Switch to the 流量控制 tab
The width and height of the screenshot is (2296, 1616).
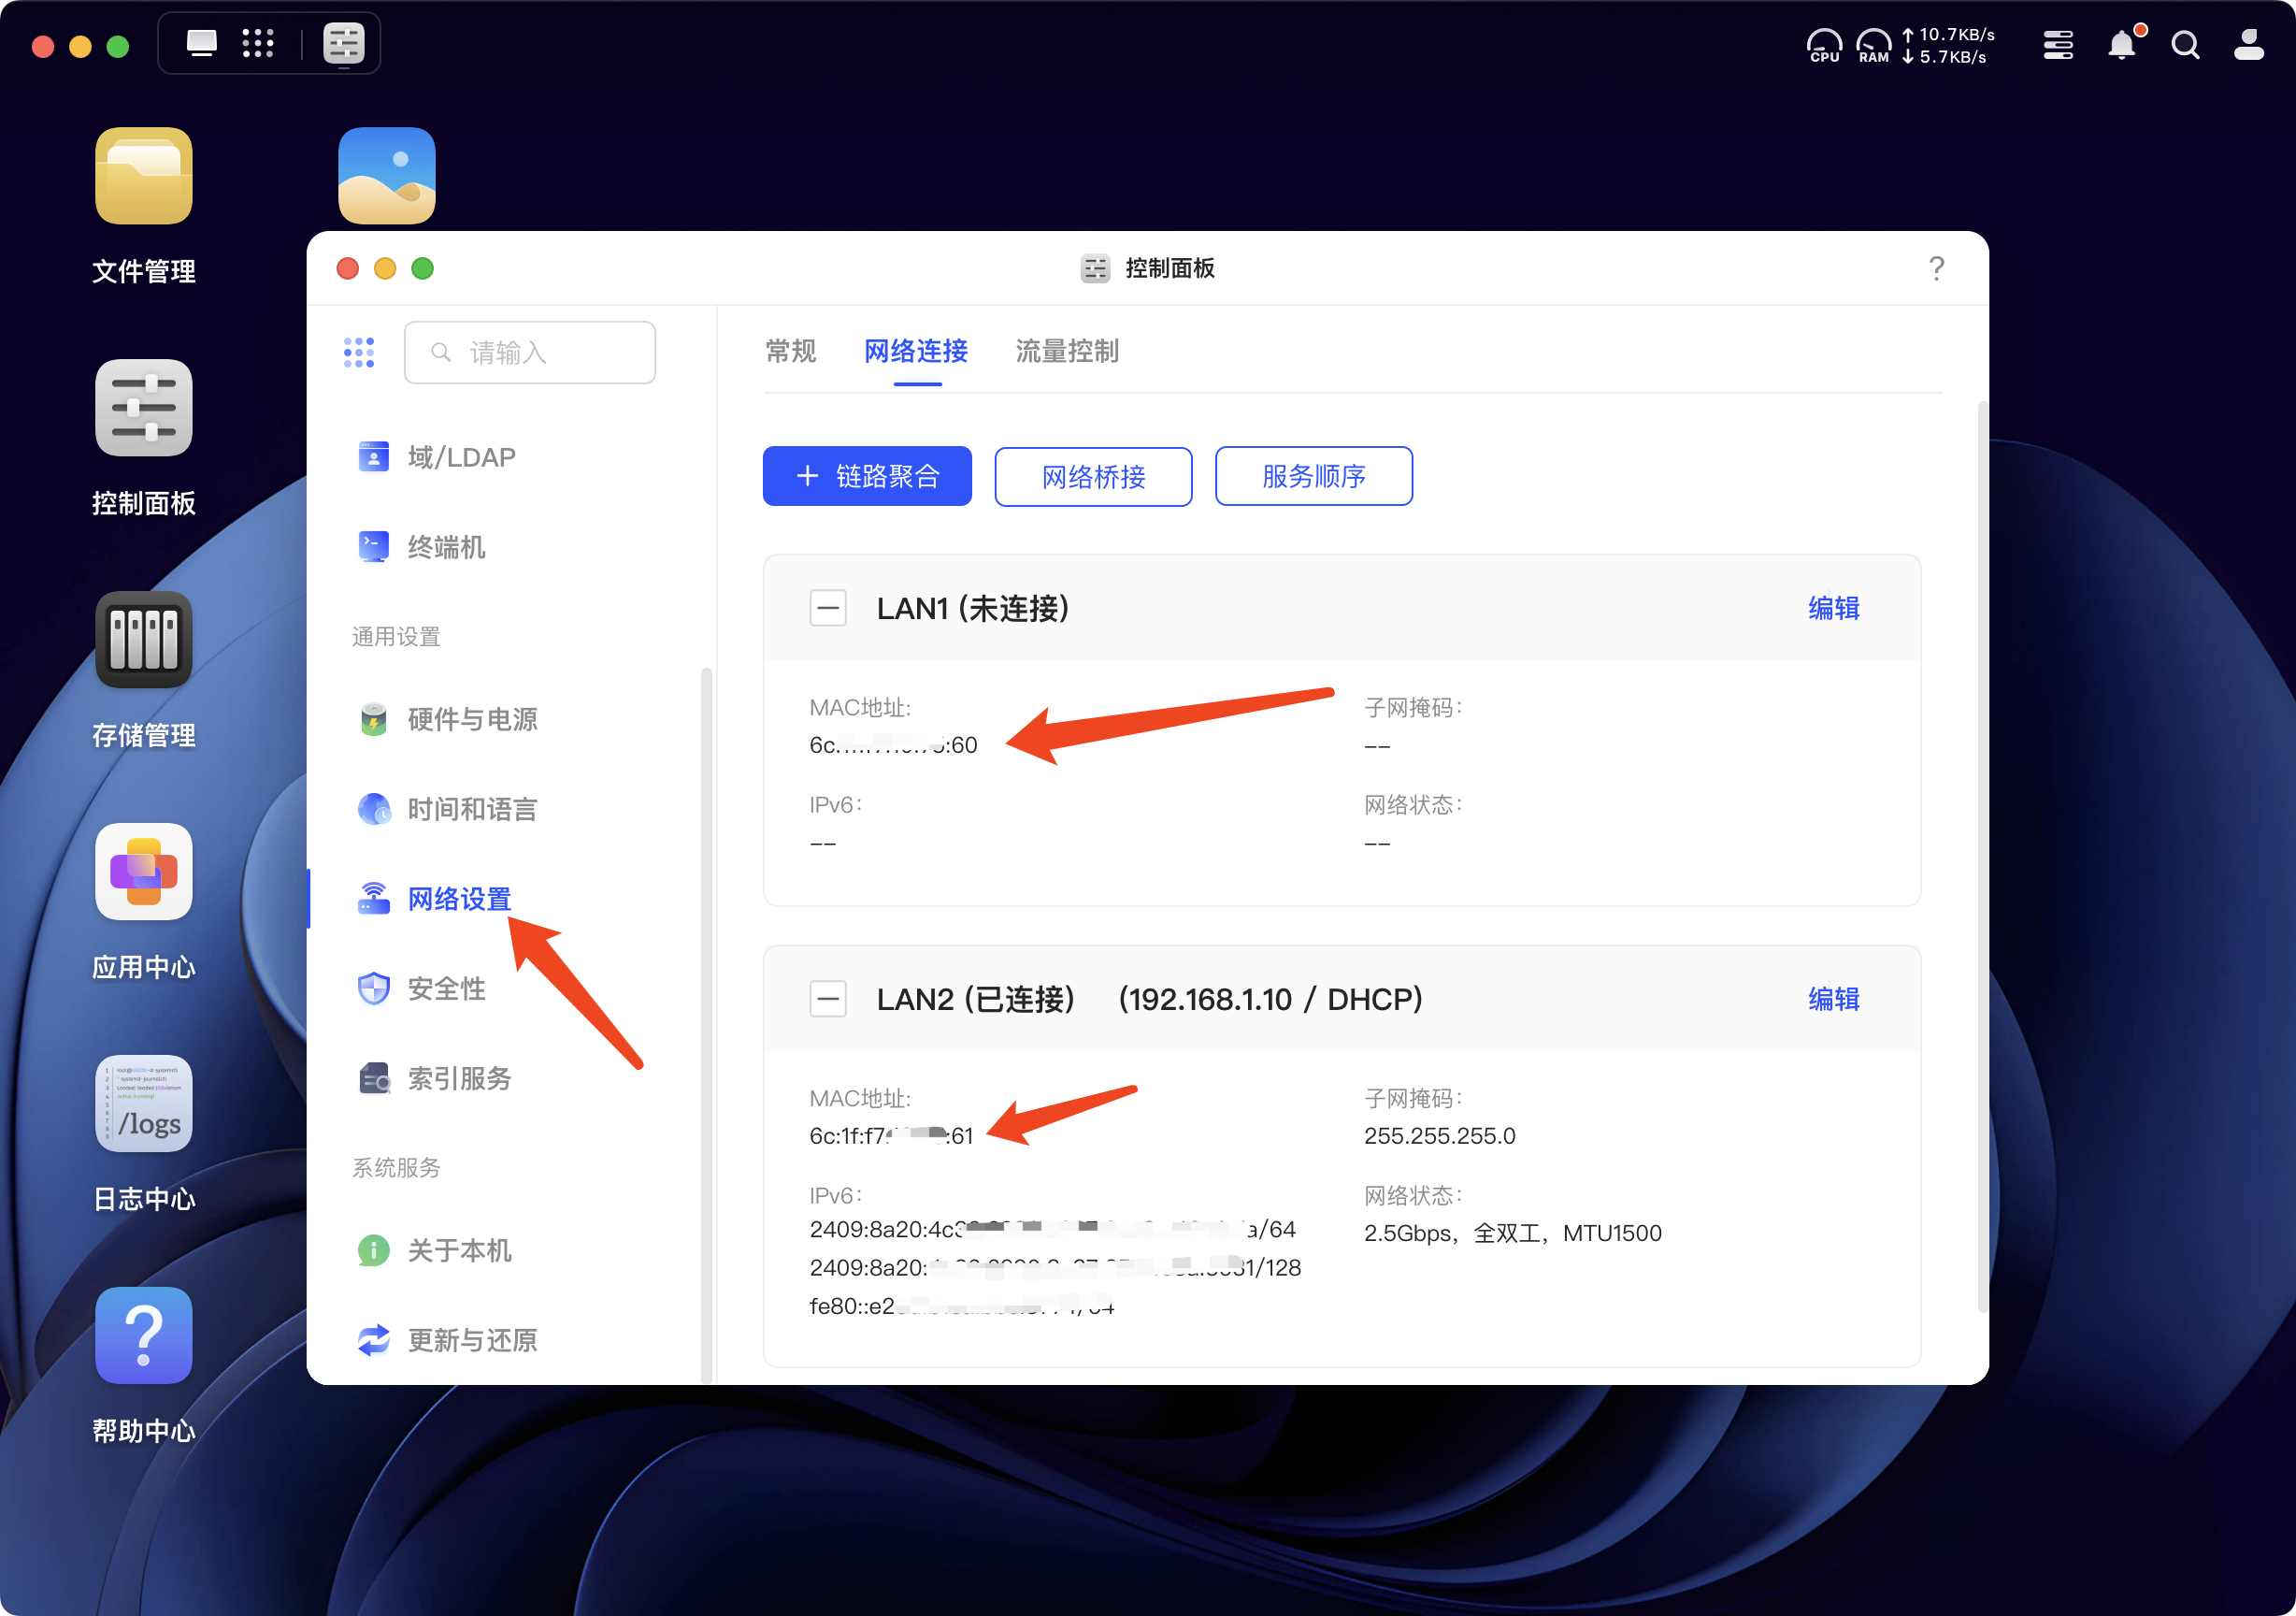coord(1067,352)
